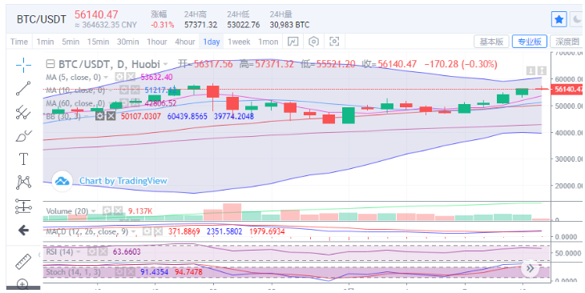Screen dimensions: 585x293
Task: Switch to the 1mon interval
Action: pos(268,42)
